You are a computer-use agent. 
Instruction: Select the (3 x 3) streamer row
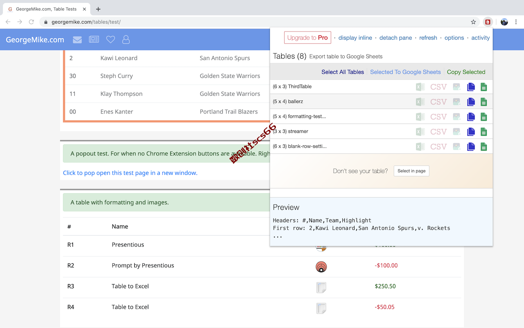click(381, 132)
